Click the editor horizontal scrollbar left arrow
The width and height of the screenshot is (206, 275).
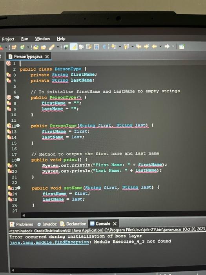coord(24,215)
